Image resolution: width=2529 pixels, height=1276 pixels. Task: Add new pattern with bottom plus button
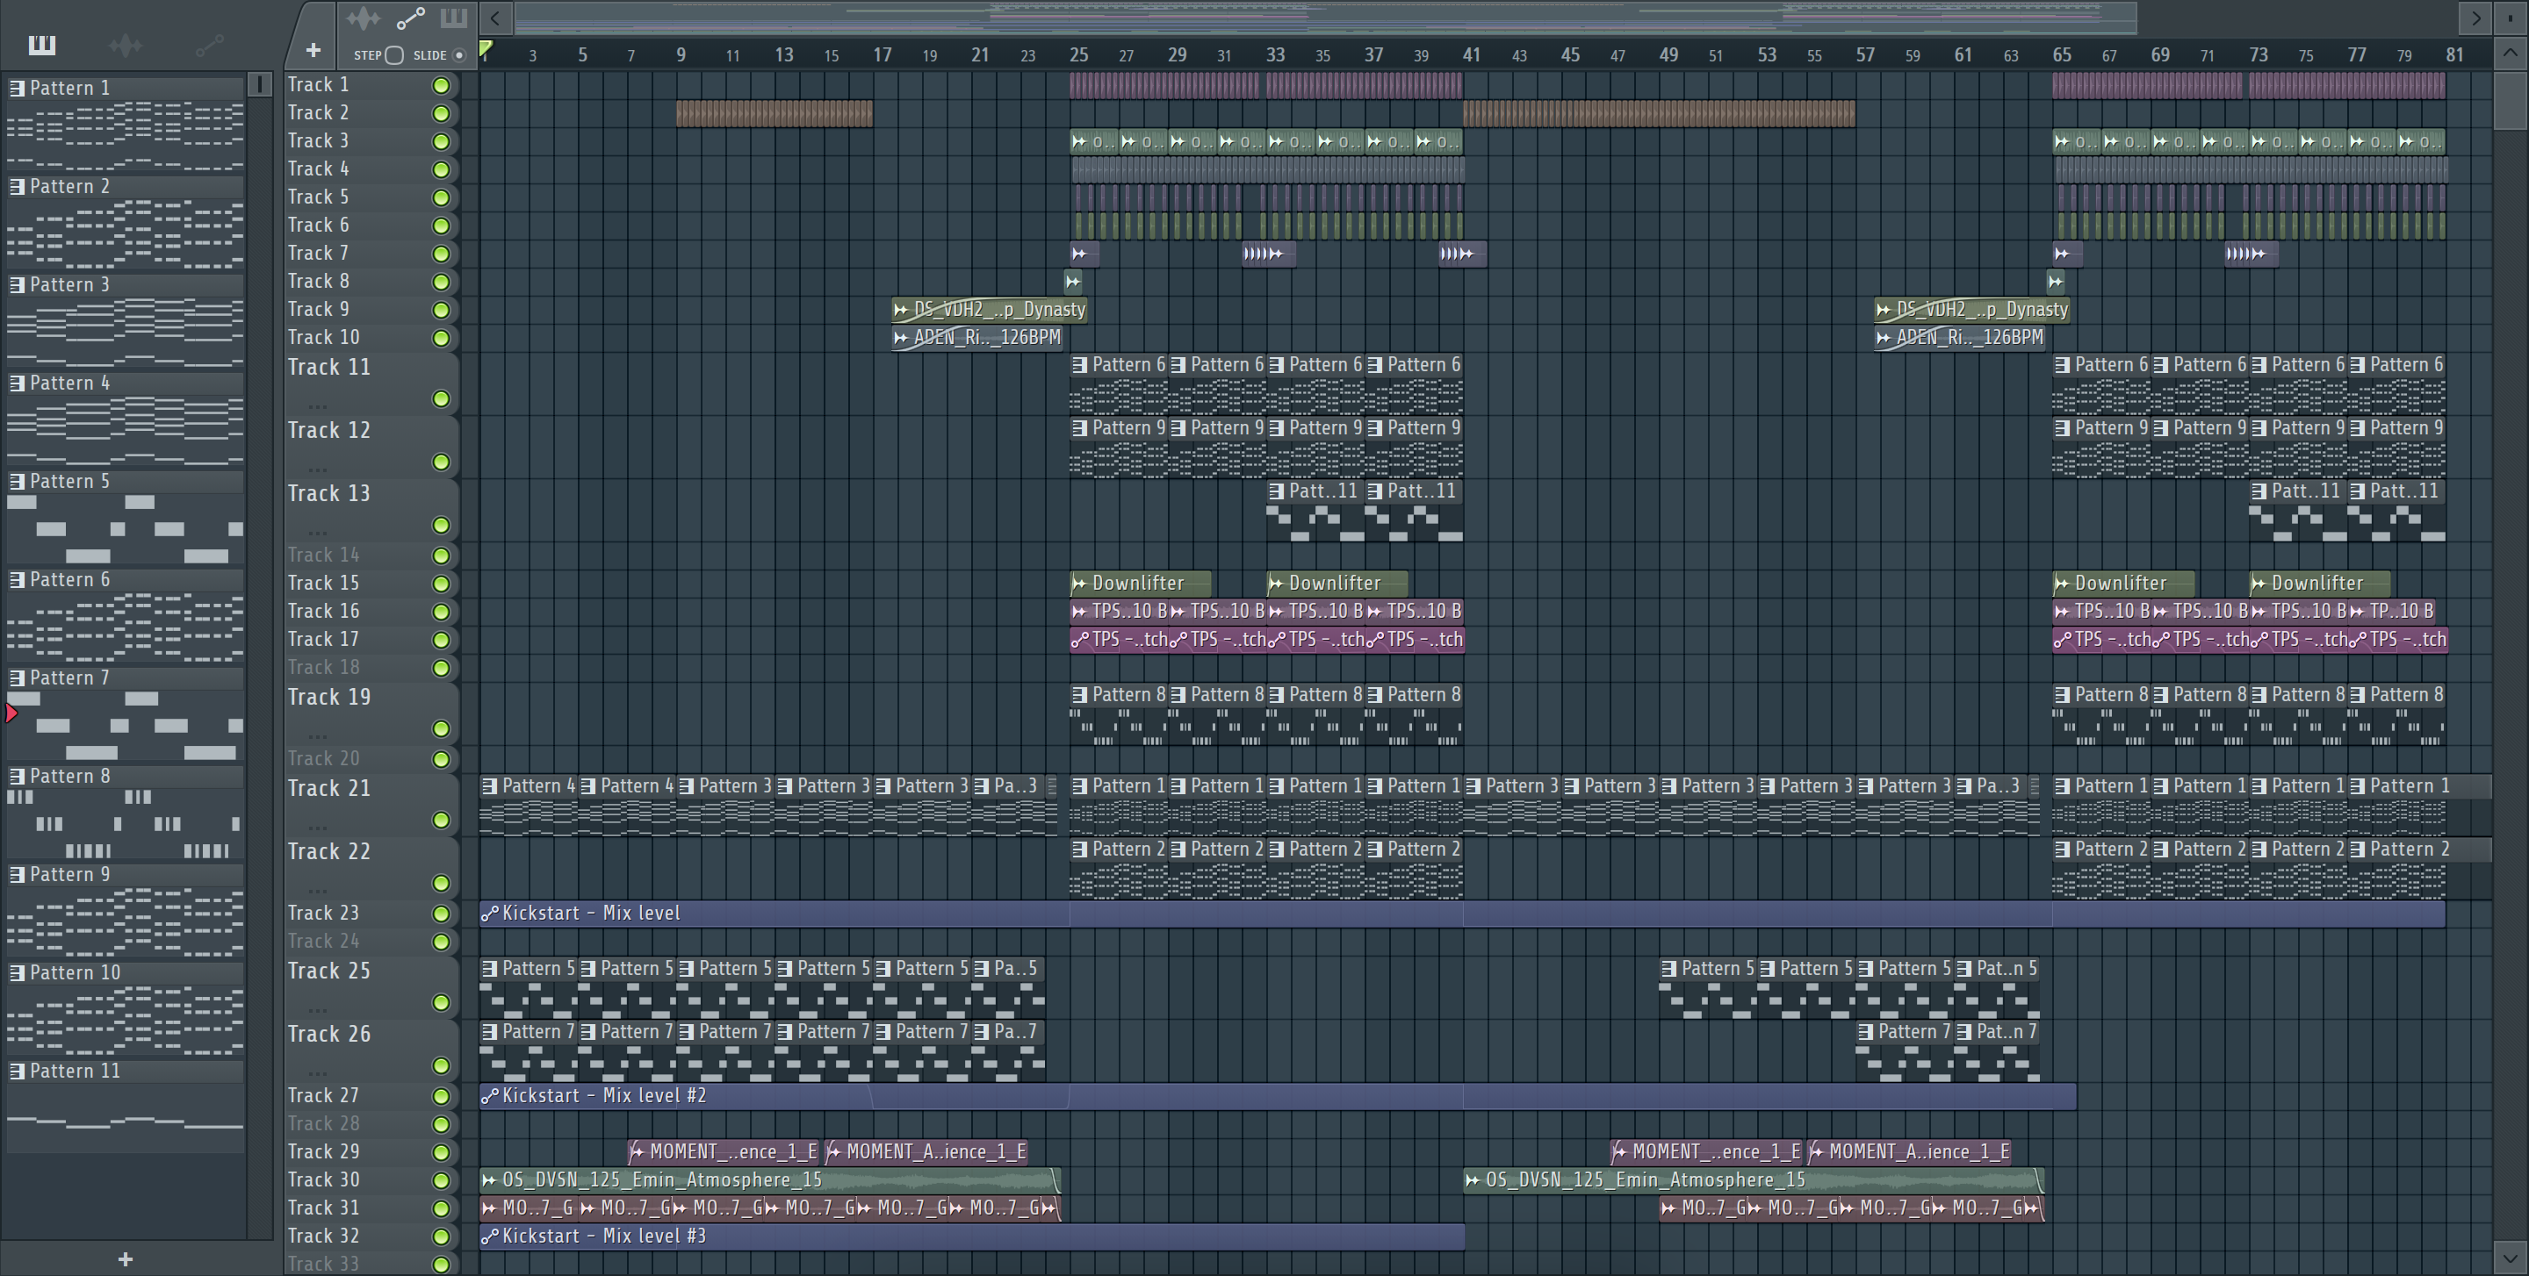click(125, 1258)
